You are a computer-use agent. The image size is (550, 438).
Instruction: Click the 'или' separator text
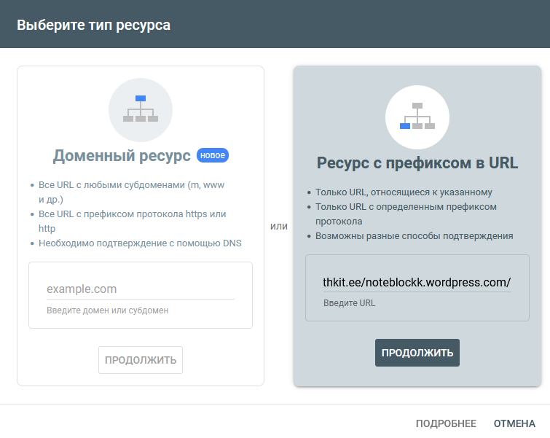[x=278, y=227]
